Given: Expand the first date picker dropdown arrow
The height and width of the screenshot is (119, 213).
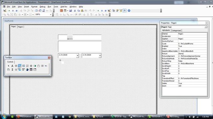Looking at the screenshot, I should pyautogui.click(x=78, y=56).
